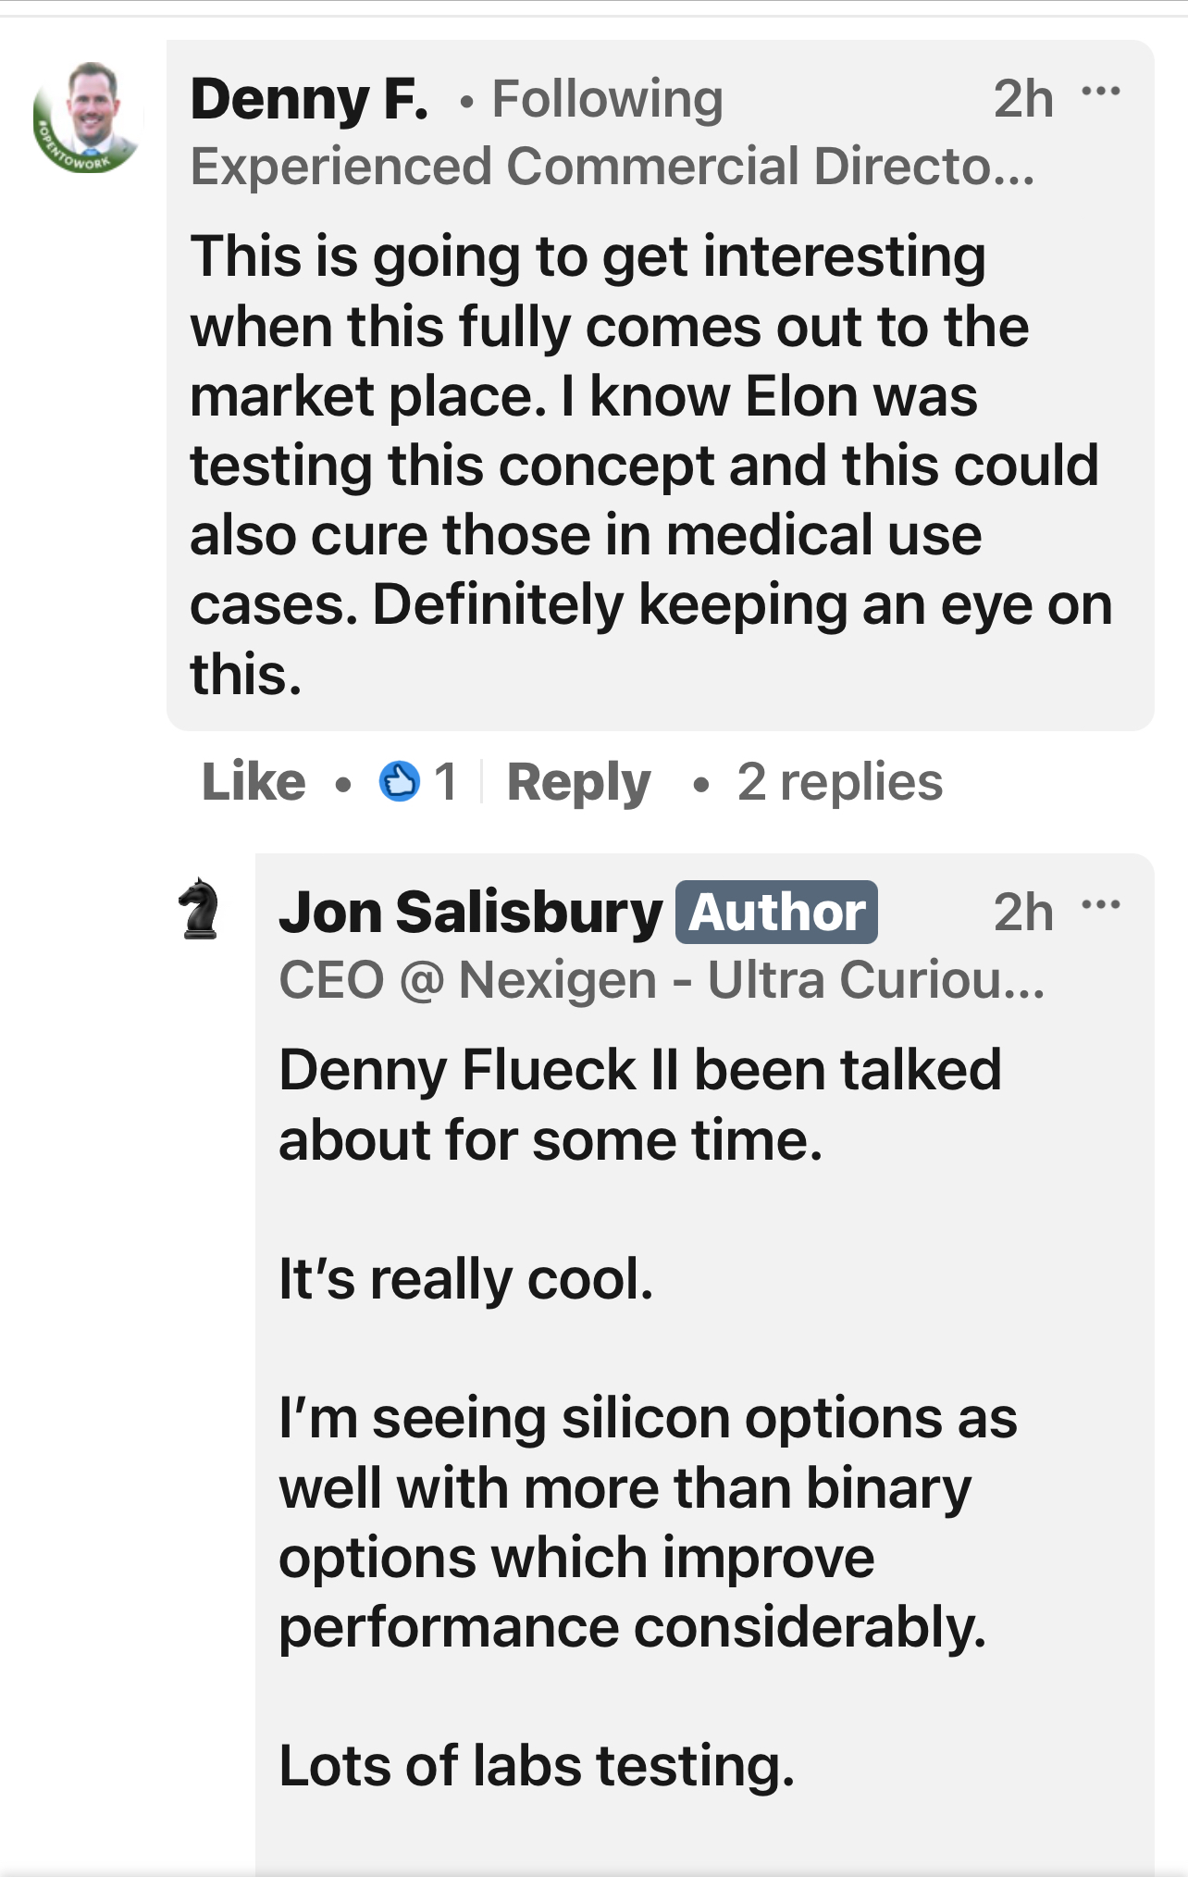Viewport: 1188px width, 1877px height.
Task: Like Denny F.'s comment
Action: [254, 782]
